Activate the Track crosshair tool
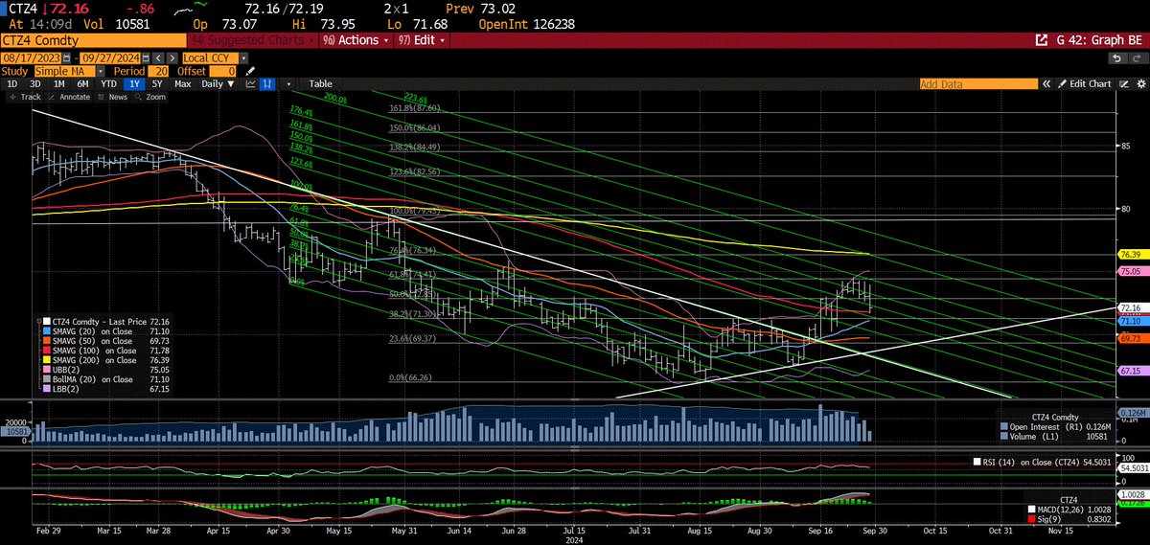Viewport: 1150px width, 545px height. [x=24, y=97]
